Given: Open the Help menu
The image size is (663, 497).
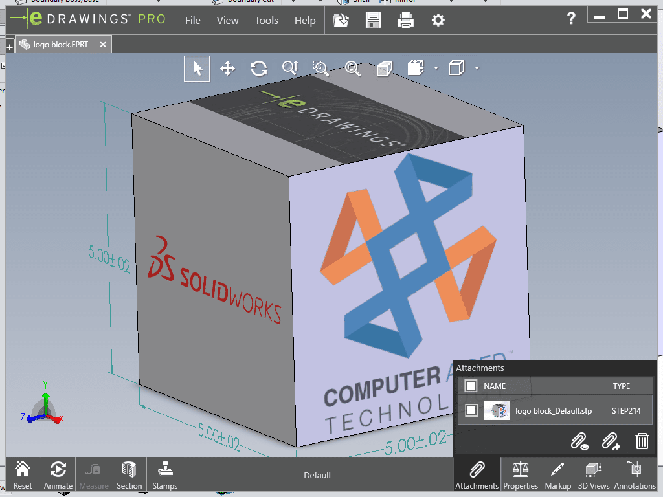Looking at the screenshot, I should click(x=305, y=20).
